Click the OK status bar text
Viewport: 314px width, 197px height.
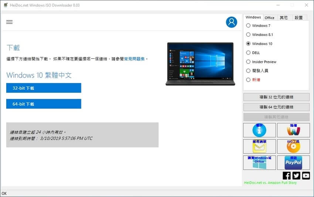tap(4, 193)
